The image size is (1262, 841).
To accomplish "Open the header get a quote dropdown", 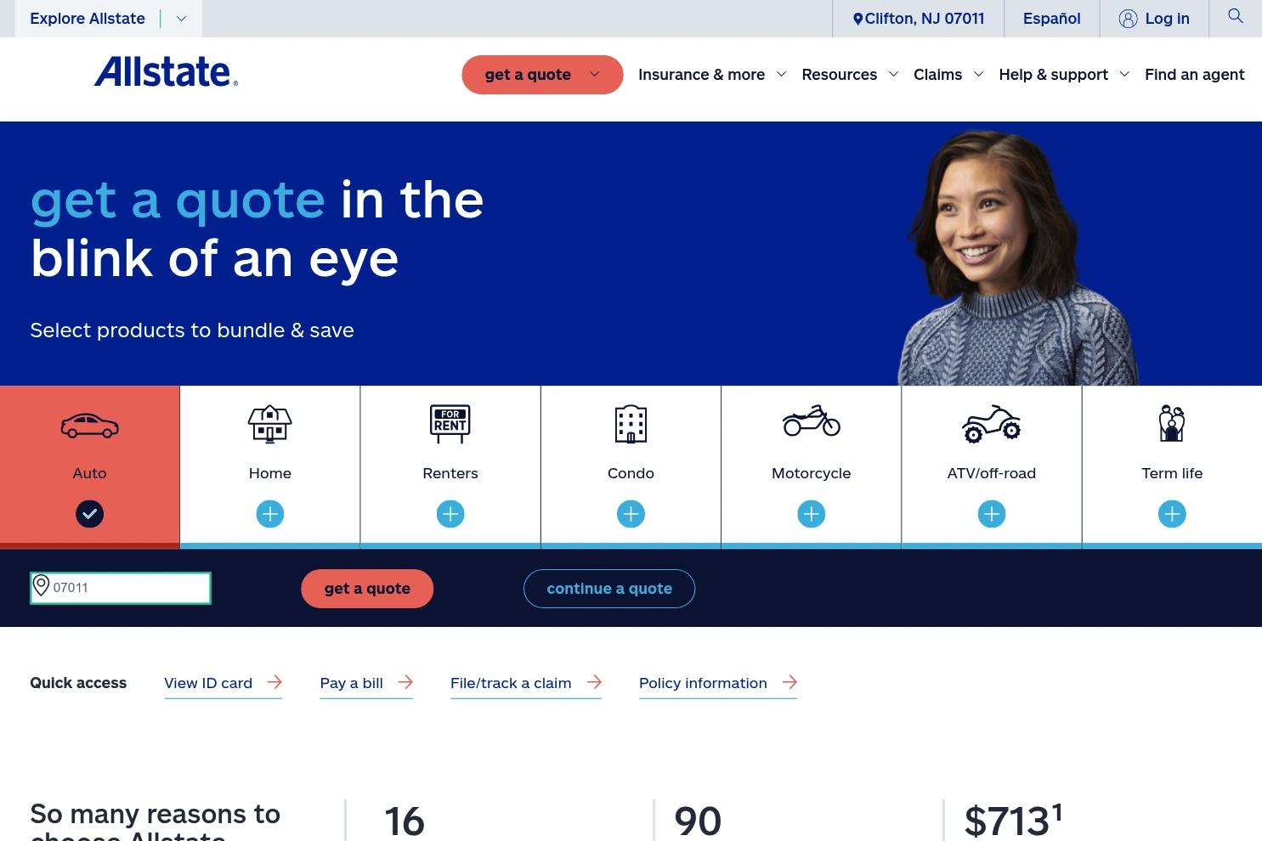I will click(542, 75).
